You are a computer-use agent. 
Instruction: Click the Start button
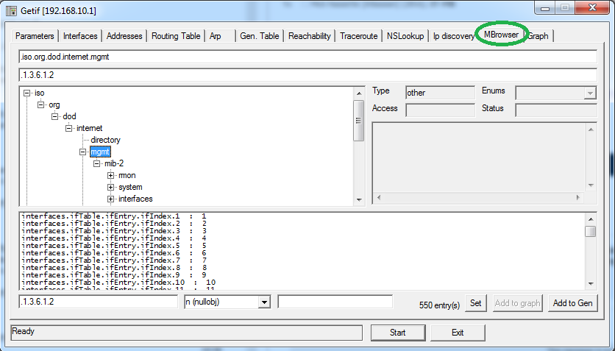click(x=398, y=333)
